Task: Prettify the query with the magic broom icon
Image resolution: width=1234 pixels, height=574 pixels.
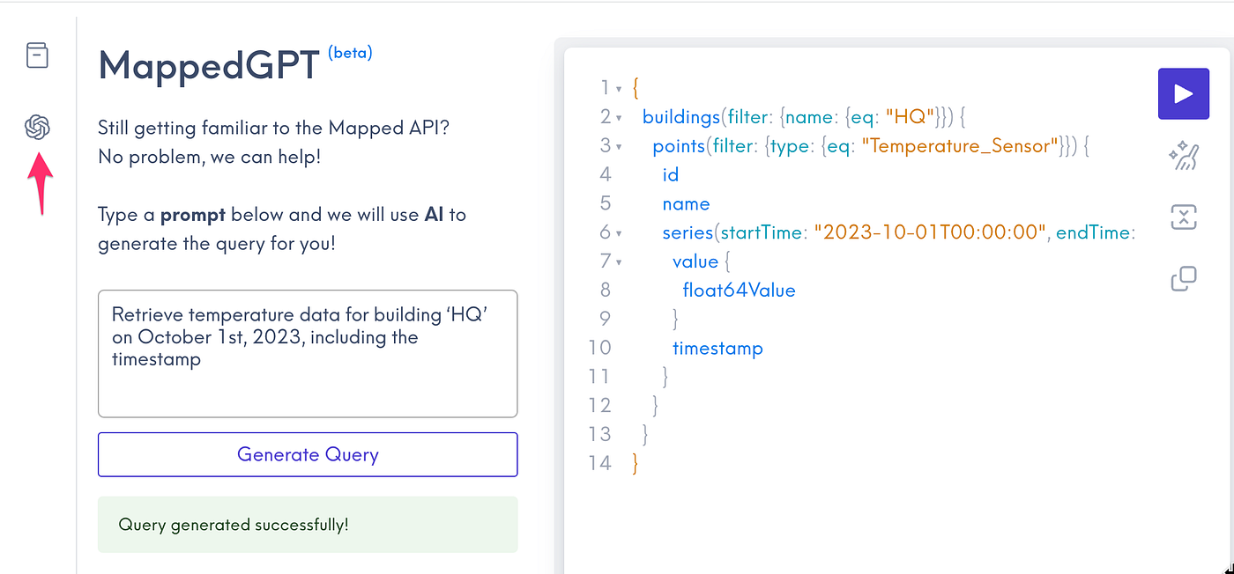Action: pyautogui.click(x=1183, y=158)
